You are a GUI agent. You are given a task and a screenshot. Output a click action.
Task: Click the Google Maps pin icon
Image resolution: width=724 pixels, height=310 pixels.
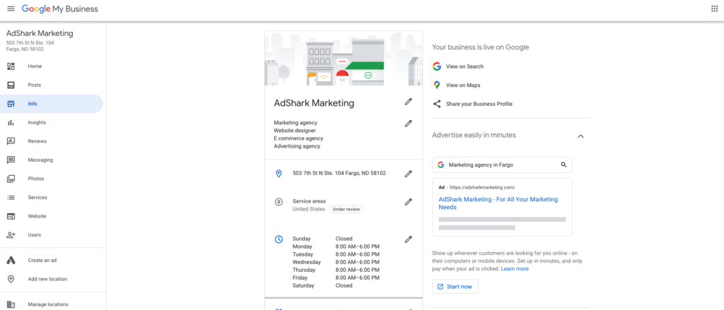[x=437, y=85]
